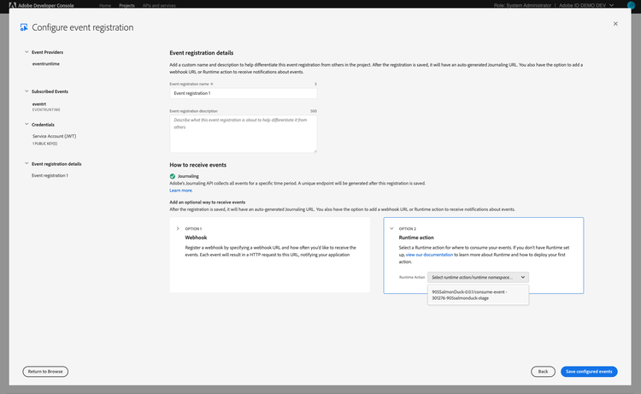Click Save configured events button
641x394 pixels.
(589, 372)
